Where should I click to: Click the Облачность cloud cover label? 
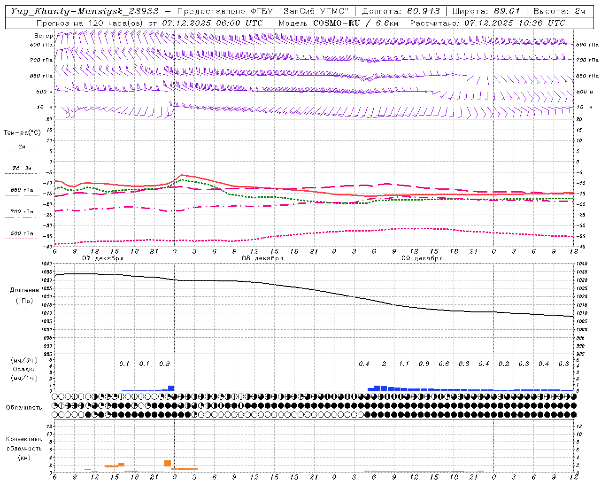coord(24,408)
